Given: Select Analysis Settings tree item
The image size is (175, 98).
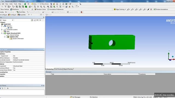Looking at the screenshot, I should pyautogui.click(x=14, y=35).
